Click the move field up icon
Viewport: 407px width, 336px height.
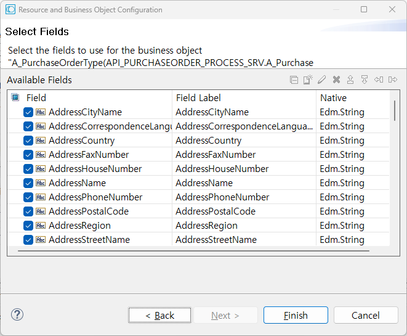[x=350, y=80]
